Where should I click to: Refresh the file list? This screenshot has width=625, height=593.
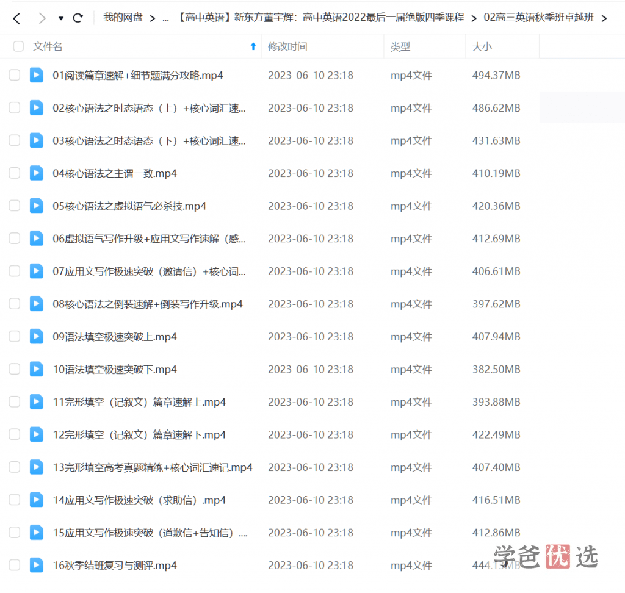[78, 18]
